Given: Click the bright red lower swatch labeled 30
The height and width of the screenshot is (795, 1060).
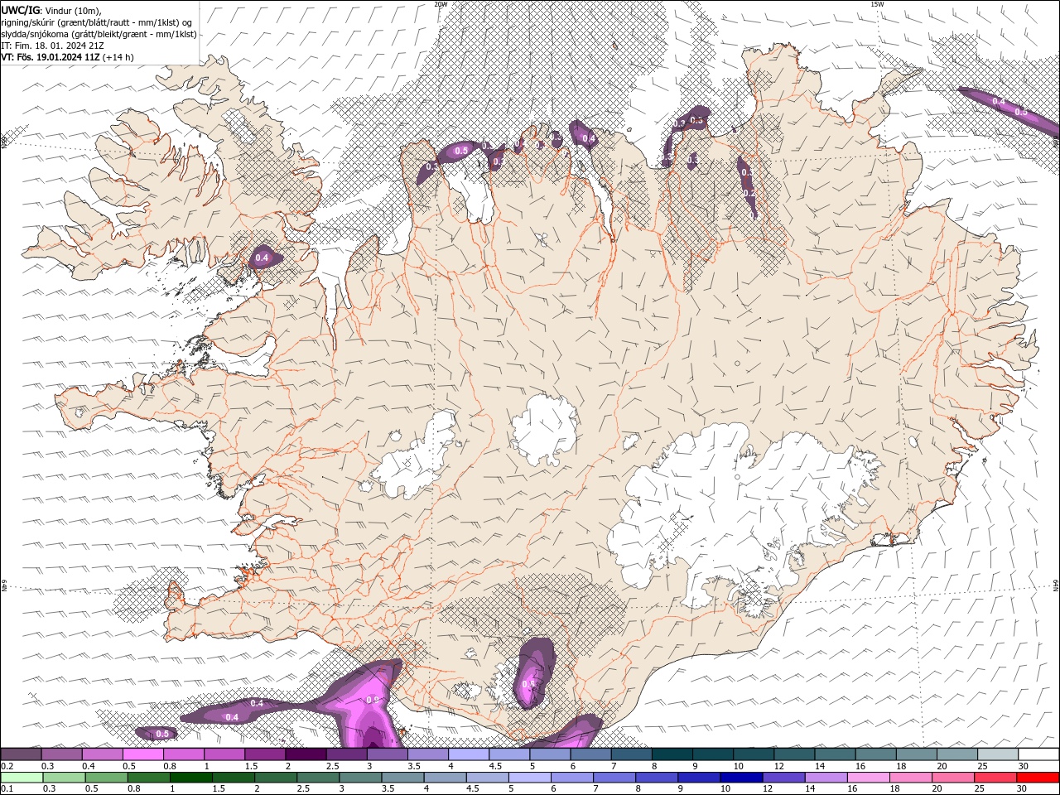Looking at the screenshot, I should [1037, 778].
